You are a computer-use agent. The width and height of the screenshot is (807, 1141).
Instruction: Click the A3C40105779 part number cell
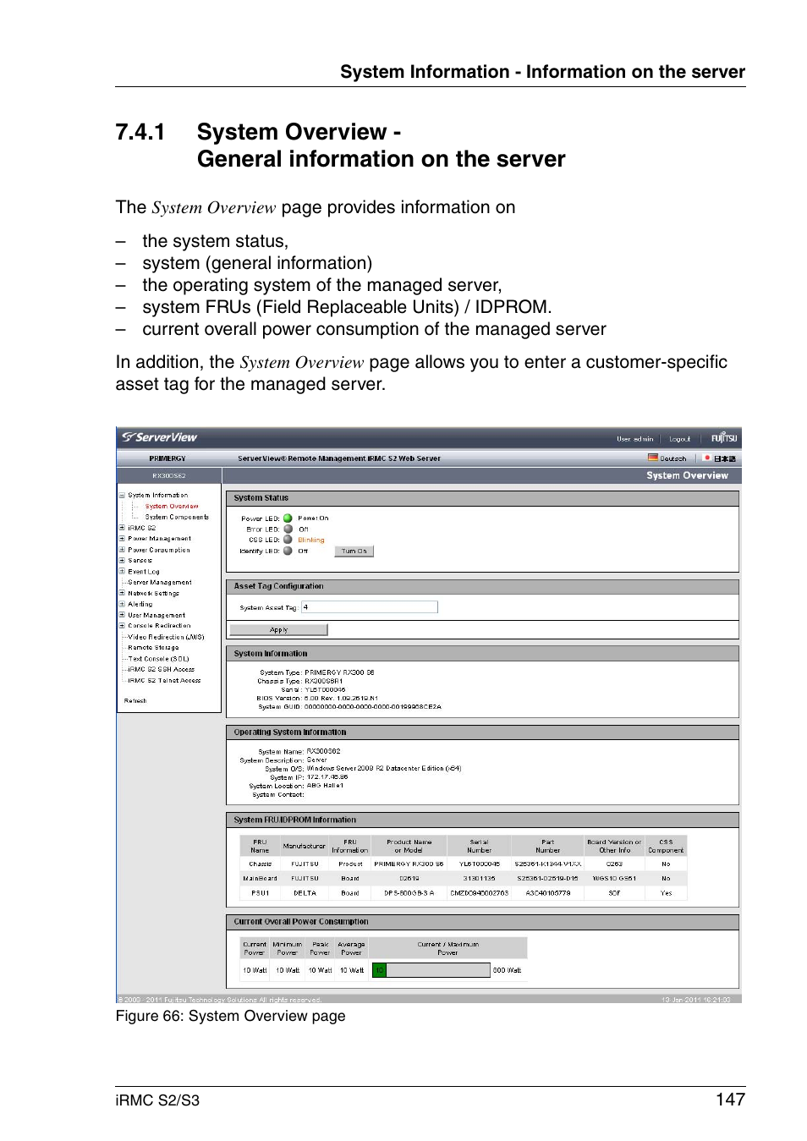pyautogui.click(x=548, y=893)
